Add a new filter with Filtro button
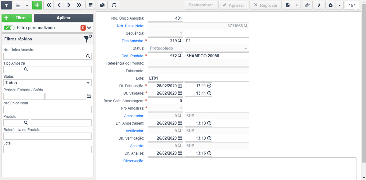This screenshot has width=366, height=180. point(17,18)
